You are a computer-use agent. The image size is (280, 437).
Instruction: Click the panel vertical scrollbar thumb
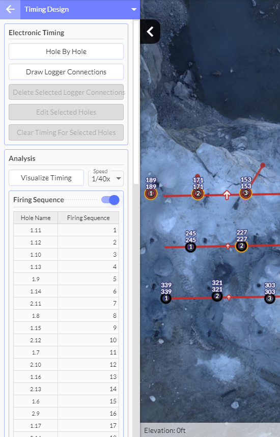tap(136, 102)
